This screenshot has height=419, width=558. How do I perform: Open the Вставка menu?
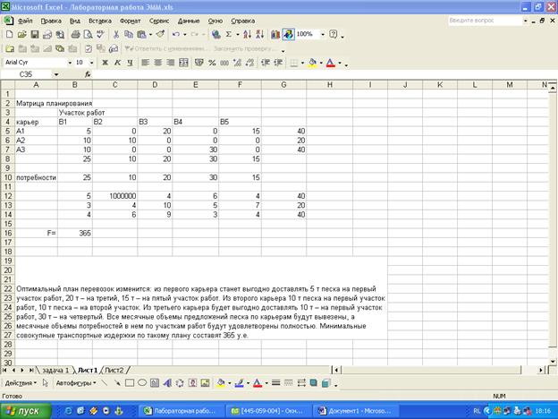[x=100, y=21]
